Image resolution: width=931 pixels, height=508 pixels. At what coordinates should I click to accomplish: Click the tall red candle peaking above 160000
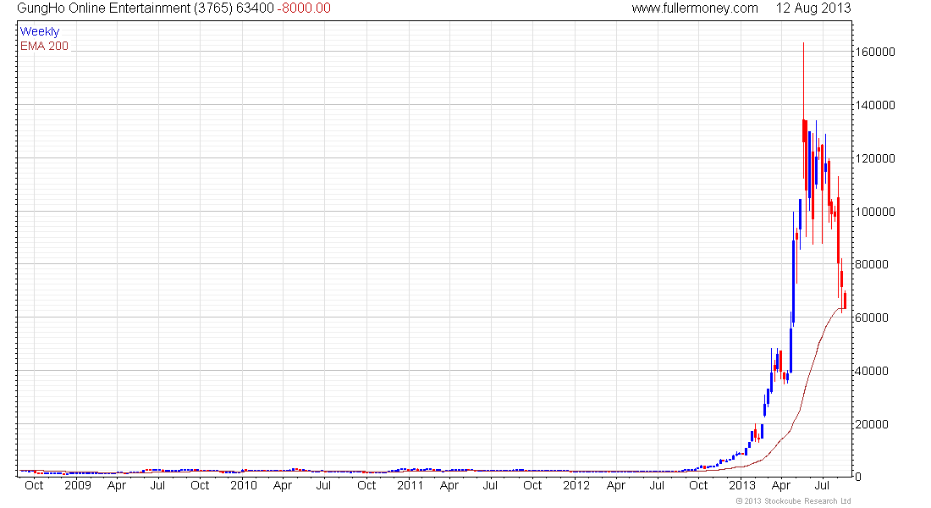coord(804,130)
